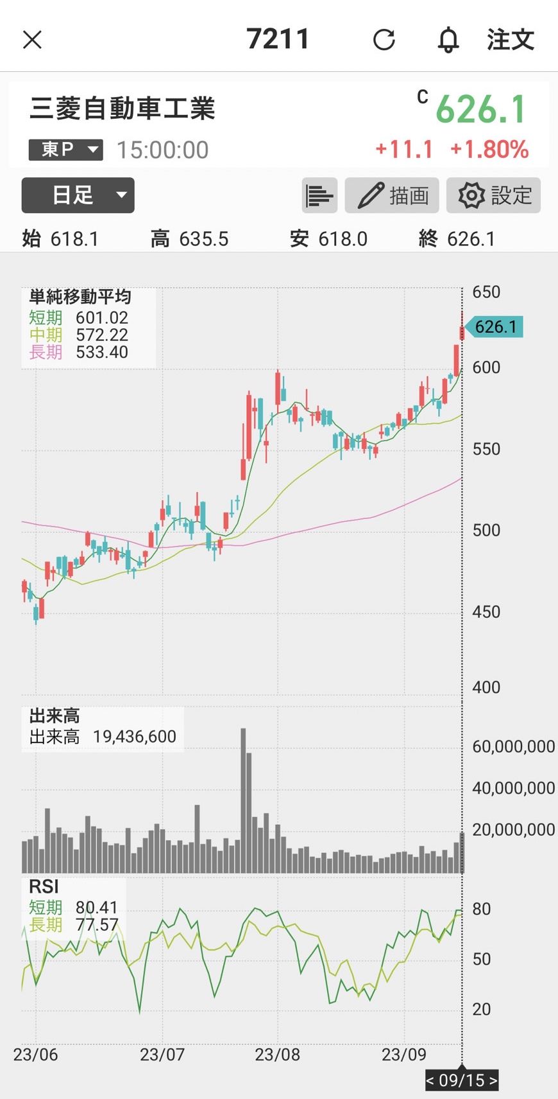The height and width of the screenshot is (1099, 558).
Task: Tap the 626.1 current price label on axis
Action: (x=493, y=327)
